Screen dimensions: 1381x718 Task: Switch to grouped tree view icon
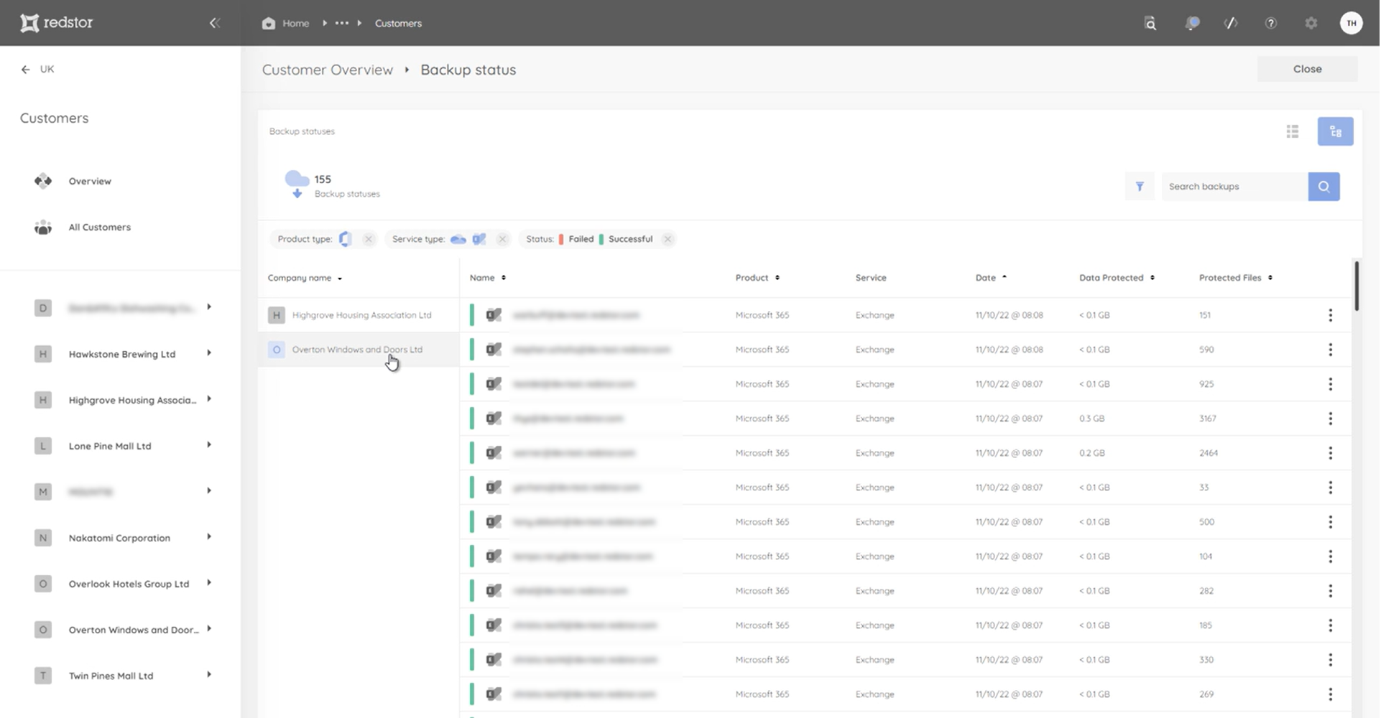click(1336, 131)
